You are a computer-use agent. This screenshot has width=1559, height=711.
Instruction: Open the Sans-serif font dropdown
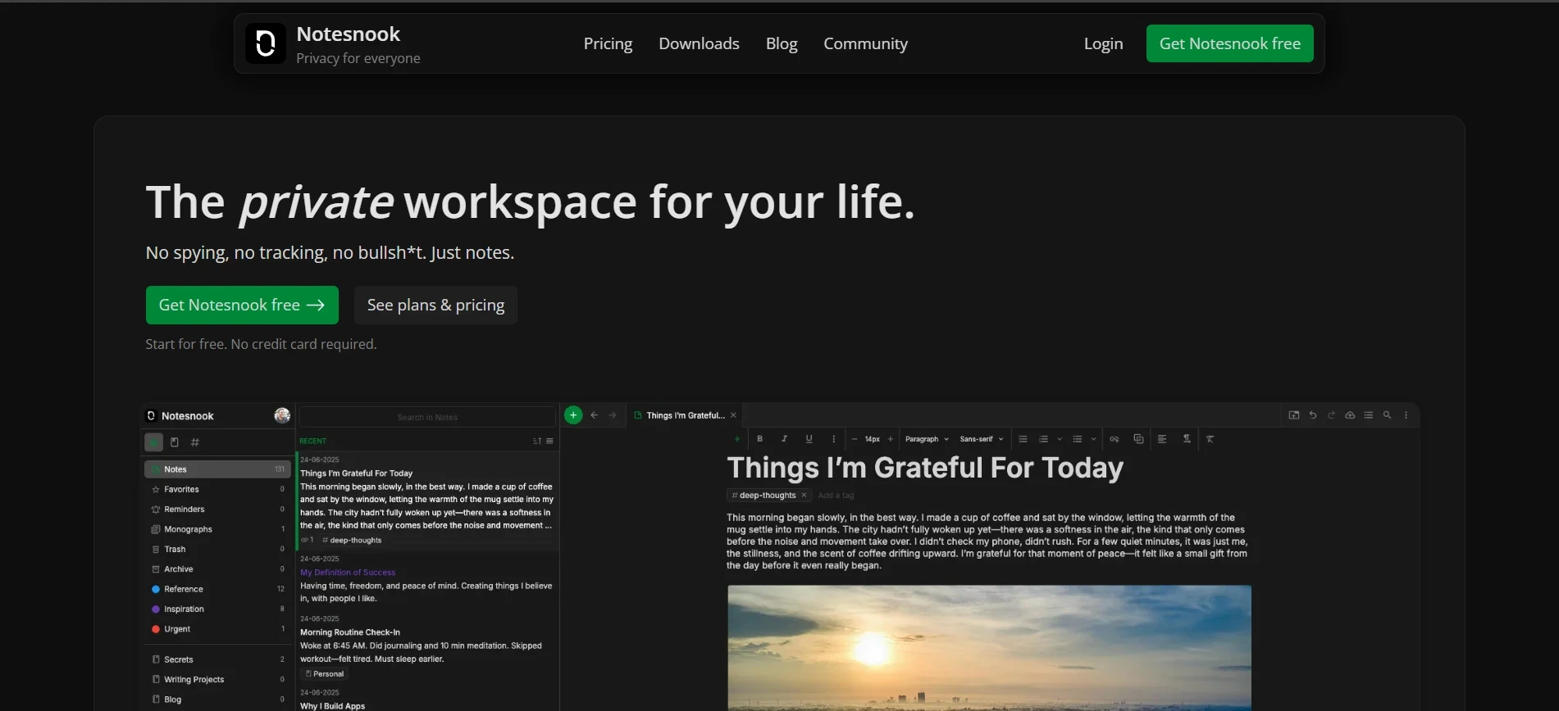[x=982, y=439]
